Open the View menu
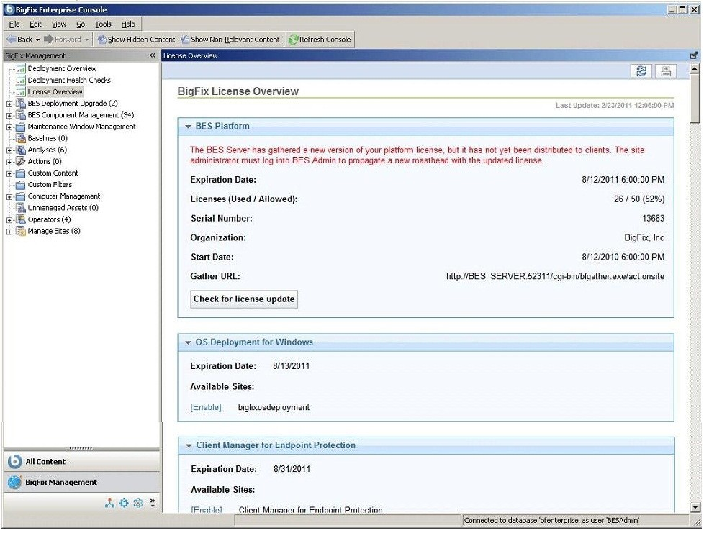This screenshot has width=704, height=533. pyautogui.click(x=59, y=24)
